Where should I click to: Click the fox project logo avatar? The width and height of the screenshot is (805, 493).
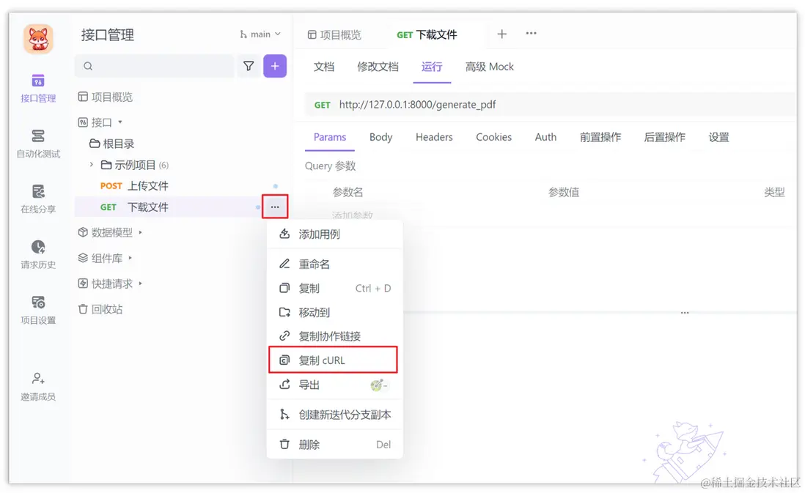[x=37, y=39]
